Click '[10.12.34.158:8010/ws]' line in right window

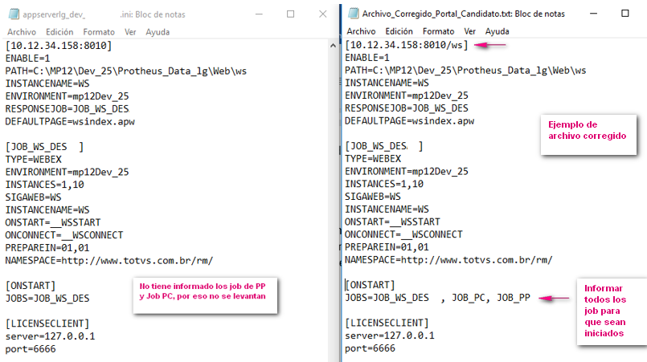pyautogui.click(x=407, y=45)
